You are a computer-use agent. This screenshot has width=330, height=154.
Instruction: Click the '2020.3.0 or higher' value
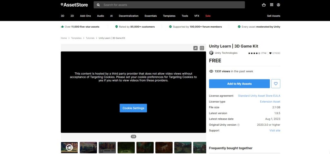(268, 125)
